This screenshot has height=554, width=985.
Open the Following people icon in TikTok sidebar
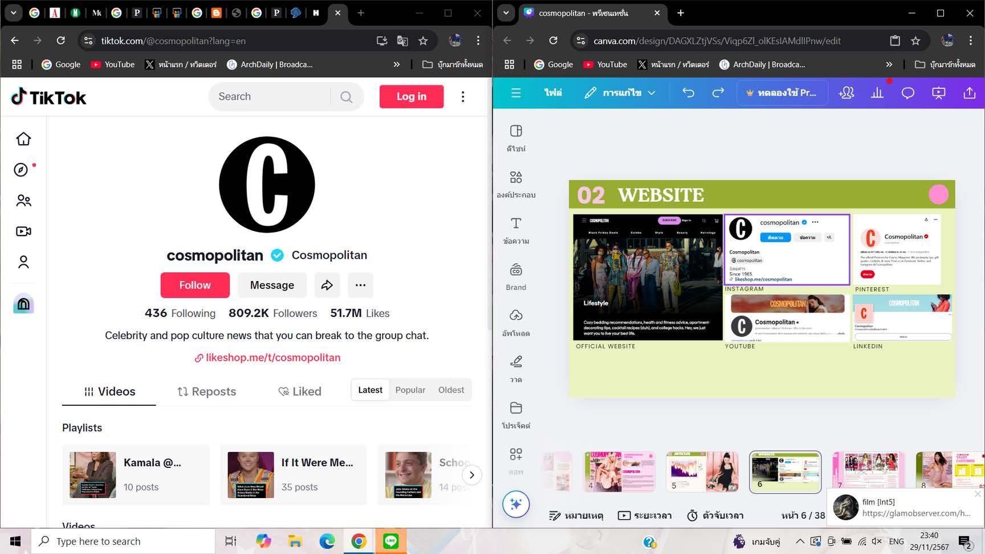tap(23, 201)
